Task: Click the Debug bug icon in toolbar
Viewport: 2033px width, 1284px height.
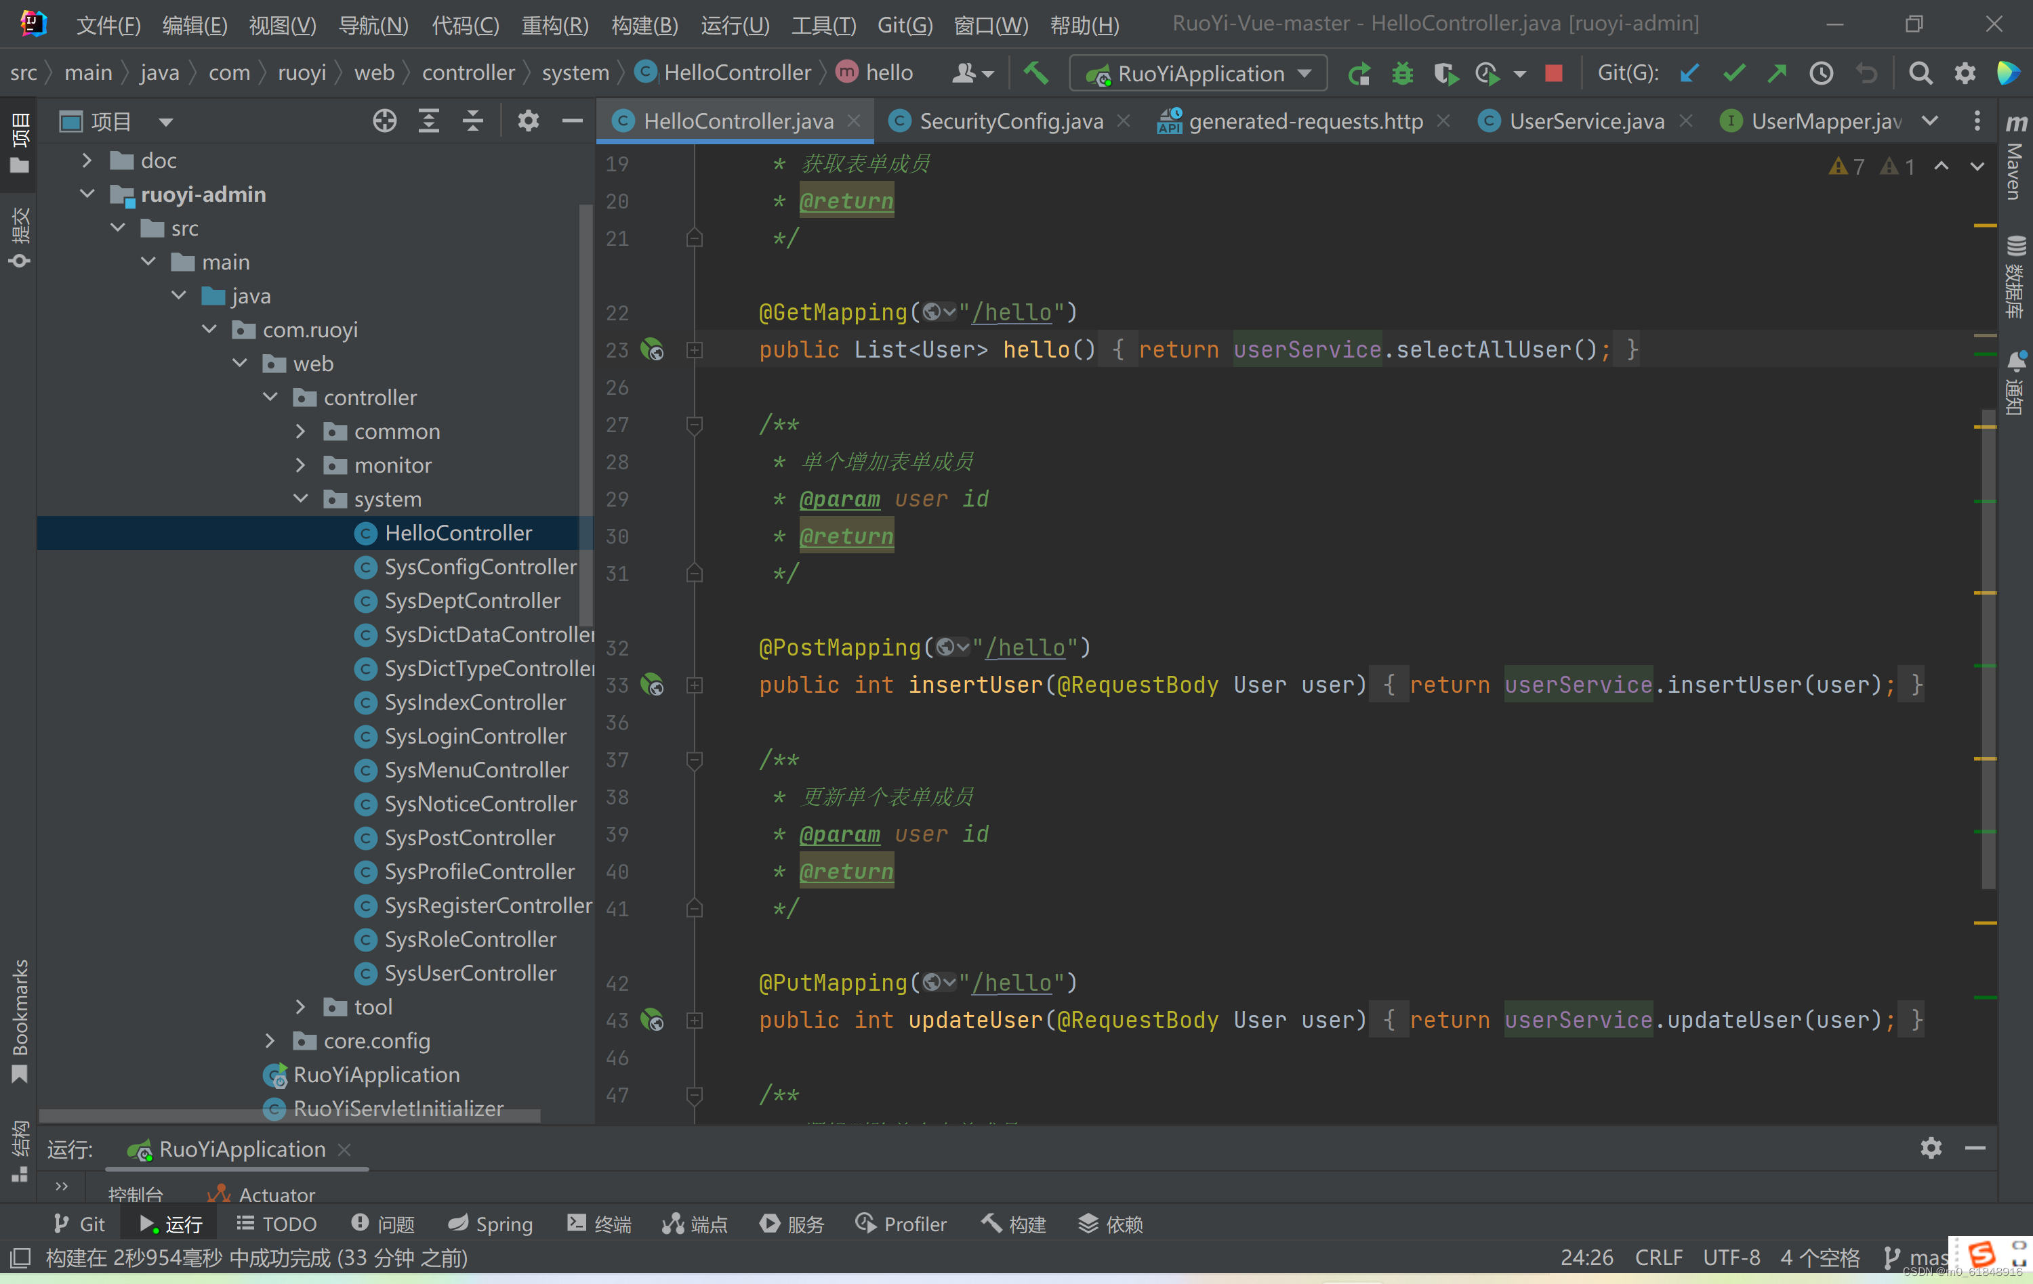Action: tap(1402, 73)
